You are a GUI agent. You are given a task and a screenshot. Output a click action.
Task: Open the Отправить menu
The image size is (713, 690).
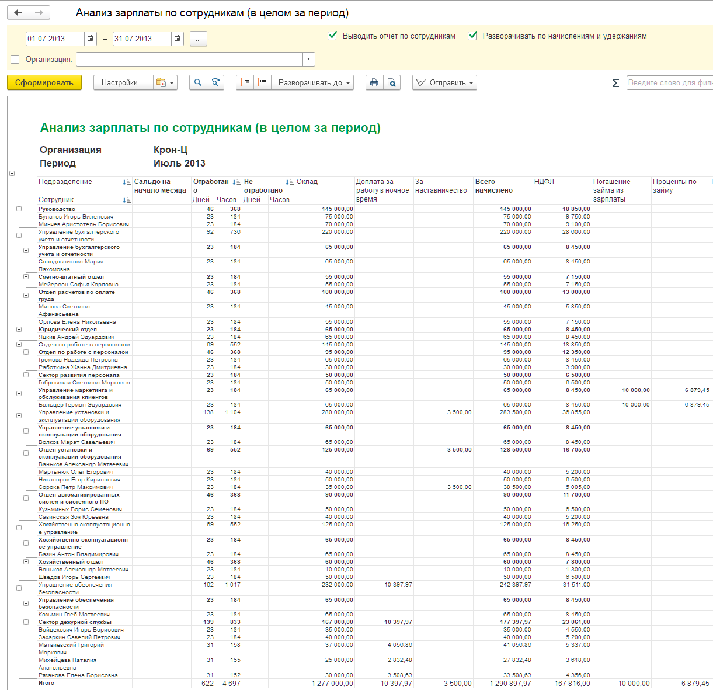pos(444,82)
